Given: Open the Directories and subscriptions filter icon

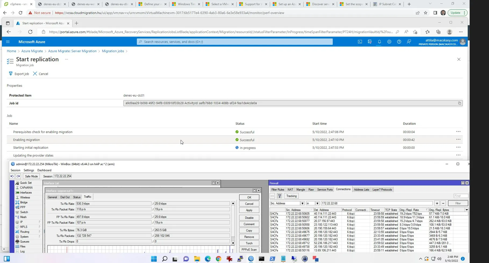Looking at the screenshot, I should point(370,42).
